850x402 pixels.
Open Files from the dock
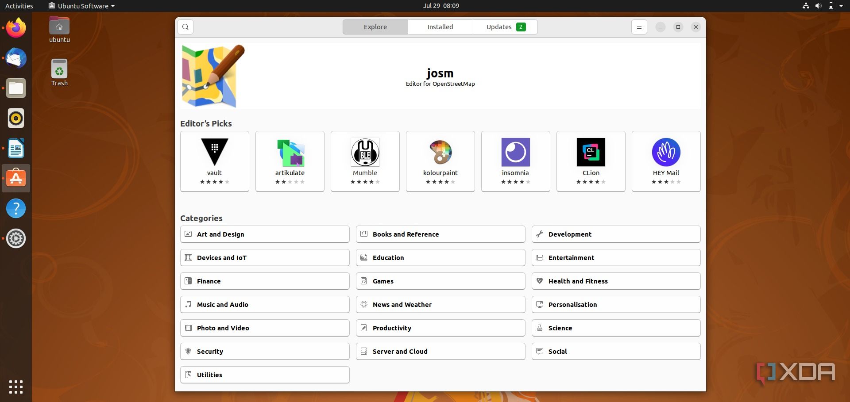click(16, 88)
